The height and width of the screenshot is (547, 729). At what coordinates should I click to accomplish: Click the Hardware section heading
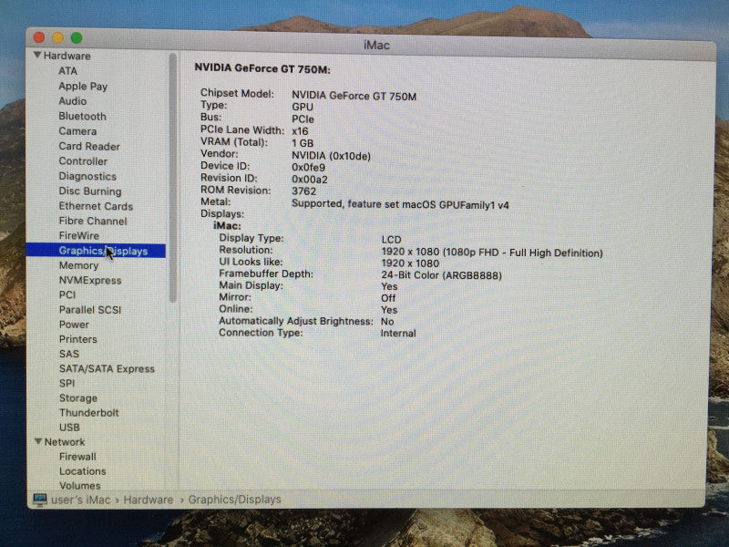tap(67, 56)
